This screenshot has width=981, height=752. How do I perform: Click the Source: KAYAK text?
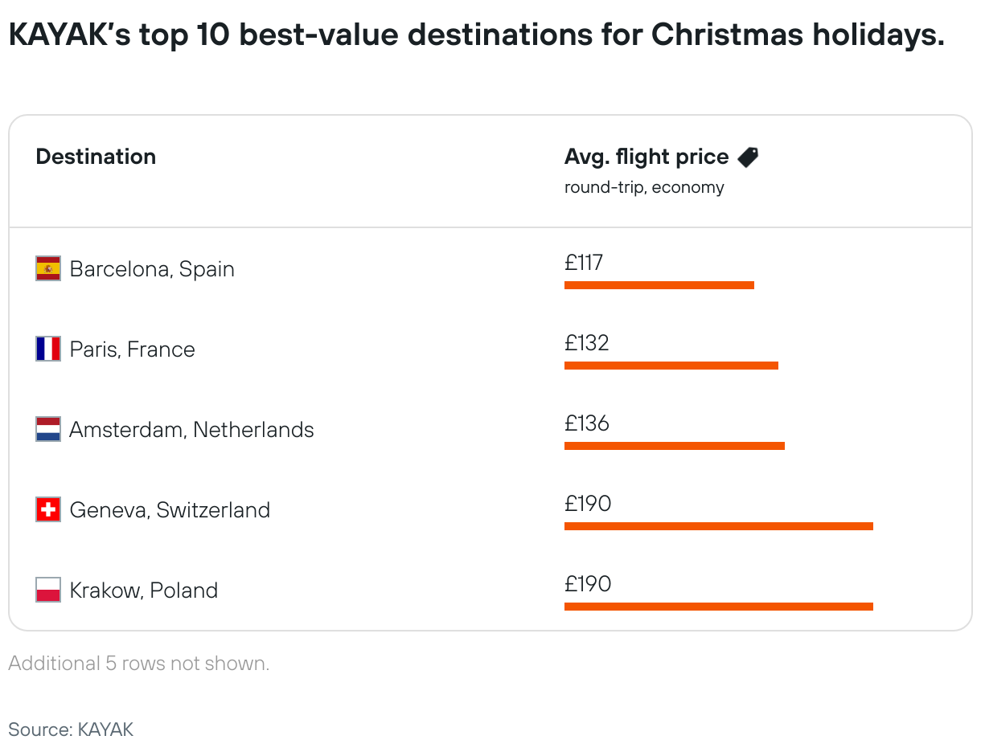71,730
